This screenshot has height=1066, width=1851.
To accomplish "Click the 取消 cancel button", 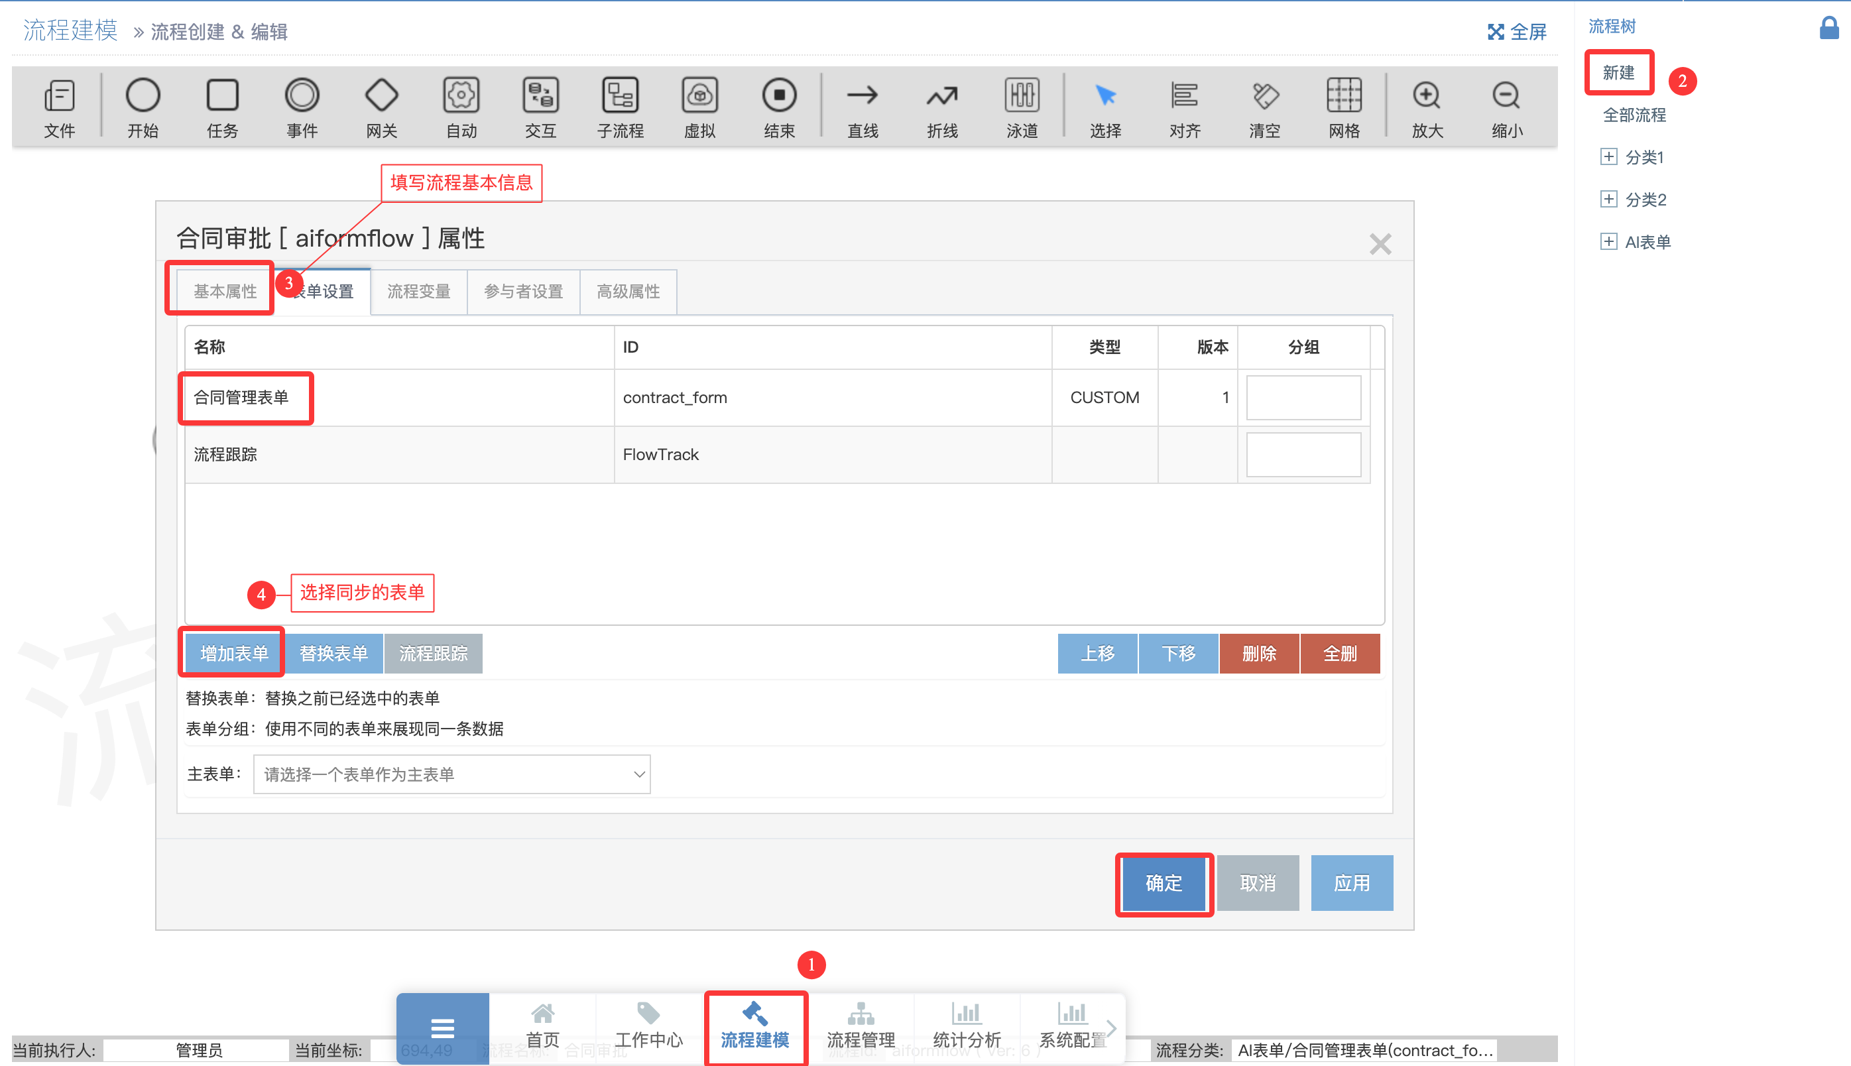I will pos(1258,883).
